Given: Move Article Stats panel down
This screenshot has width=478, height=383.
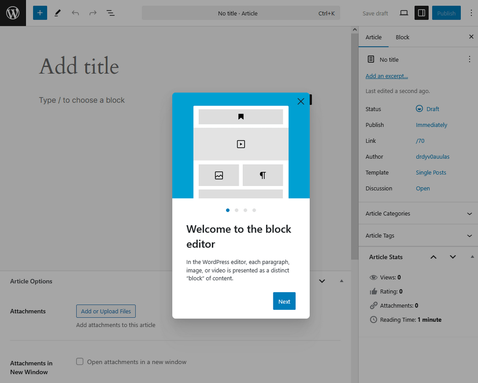Looking at the screenshot, I should point(453,257).
